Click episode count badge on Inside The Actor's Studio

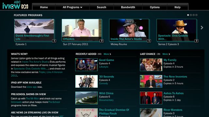pos(149,41)
